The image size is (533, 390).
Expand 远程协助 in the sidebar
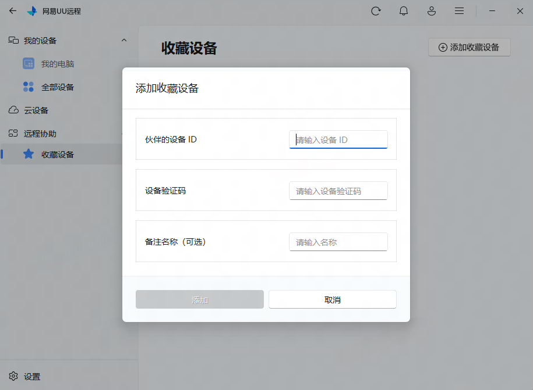[x=40, y=134]
